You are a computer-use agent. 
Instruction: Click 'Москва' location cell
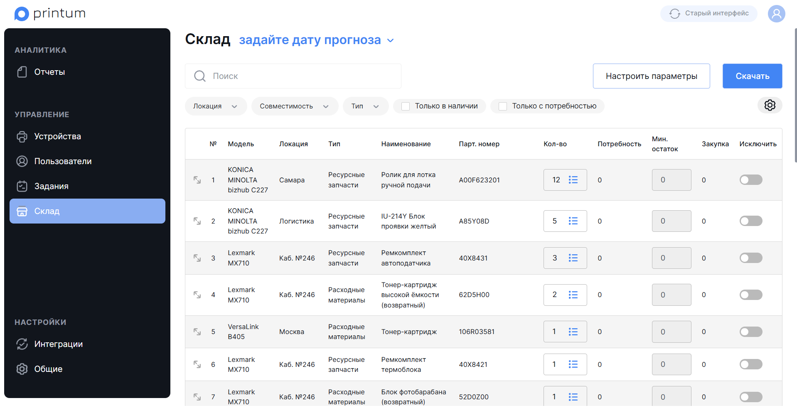291,332
